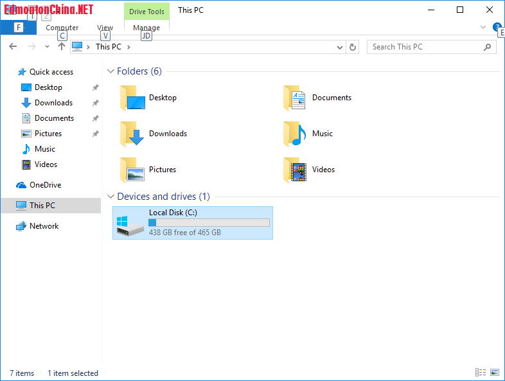Switch to details view in the status bar
Screen dimensions: 505x381
point(480,373)
